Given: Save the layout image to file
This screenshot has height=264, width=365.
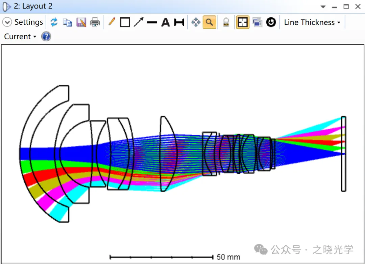Looking at the screenshot, I should coord(81,23).
